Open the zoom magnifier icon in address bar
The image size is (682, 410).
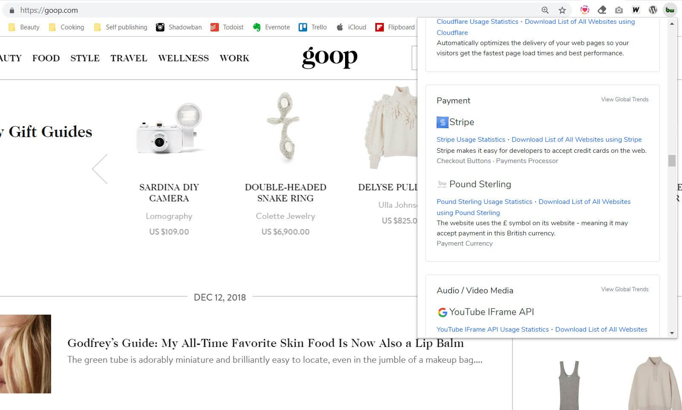545,10
